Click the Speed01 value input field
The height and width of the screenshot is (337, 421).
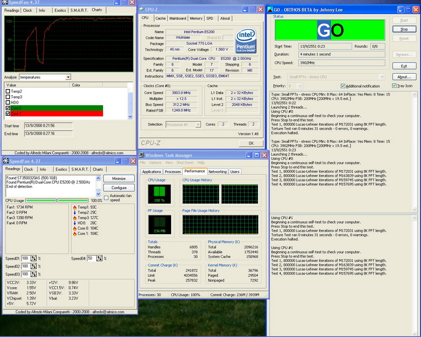[x=25, y=259]
